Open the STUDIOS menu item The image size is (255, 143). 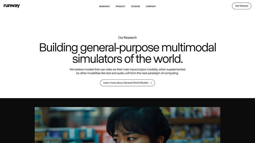(x=135, y=6)
